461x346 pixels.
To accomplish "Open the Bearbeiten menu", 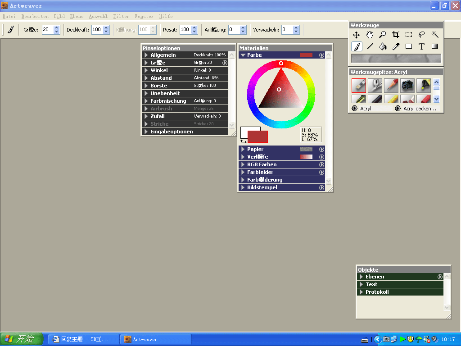I will [x=35, y=17].
